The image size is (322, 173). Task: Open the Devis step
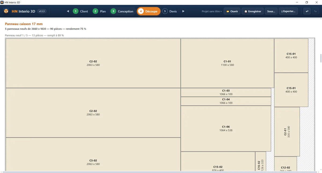[170, 11]
